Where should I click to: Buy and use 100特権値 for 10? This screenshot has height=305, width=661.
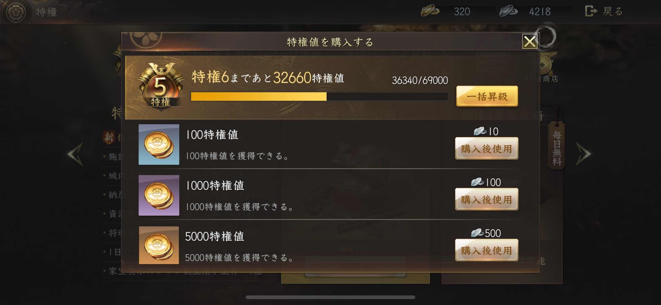486,149
